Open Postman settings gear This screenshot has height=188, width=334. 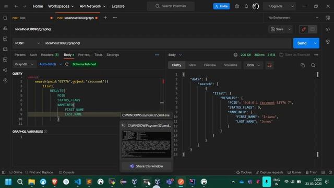(237, 6)
